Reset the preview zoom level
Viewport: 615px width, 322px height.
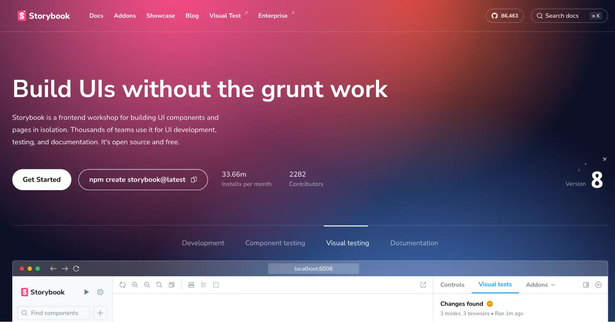tap(159, 285)
